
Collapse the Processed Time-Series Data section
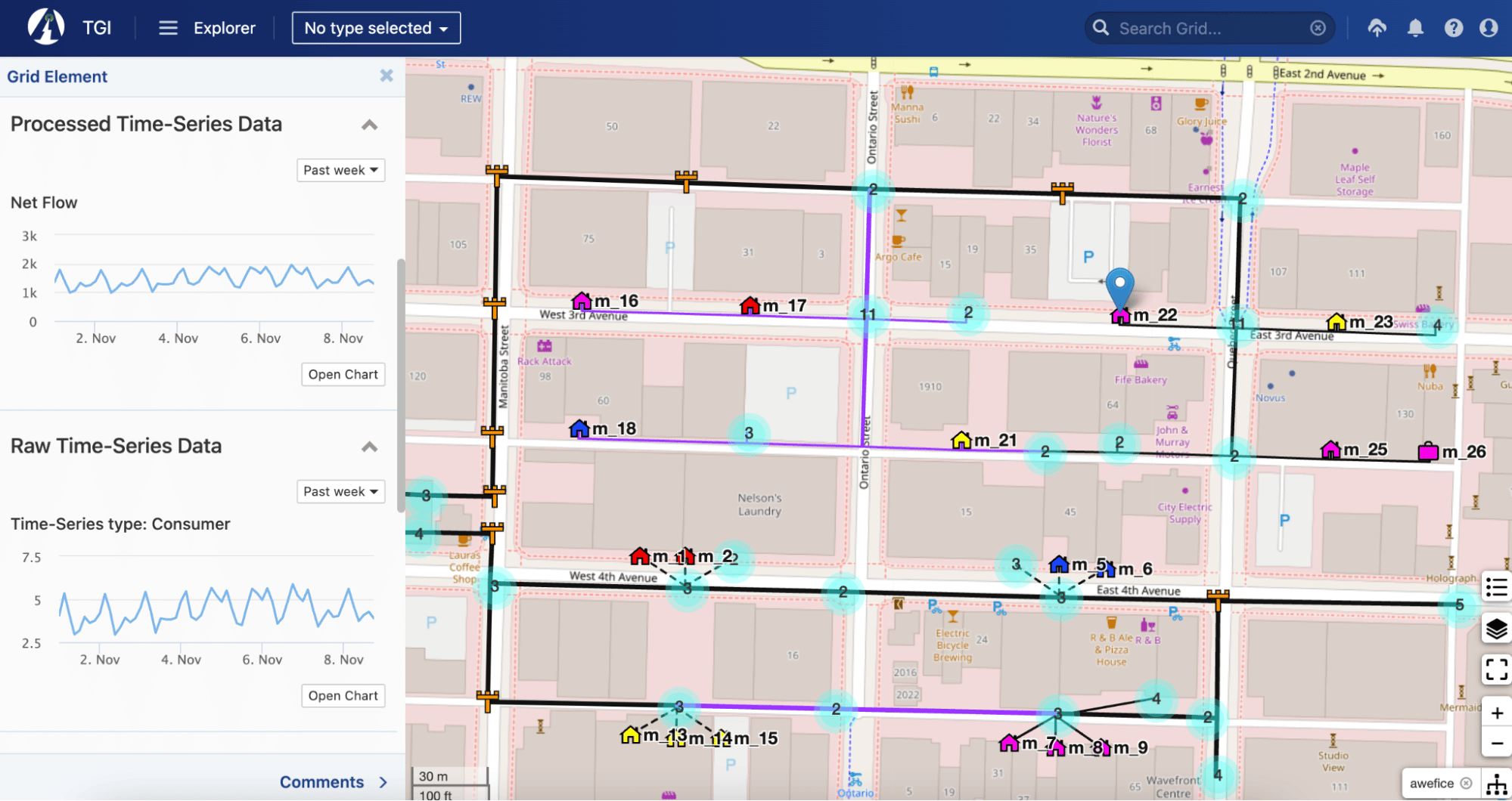tap(370, 125)
